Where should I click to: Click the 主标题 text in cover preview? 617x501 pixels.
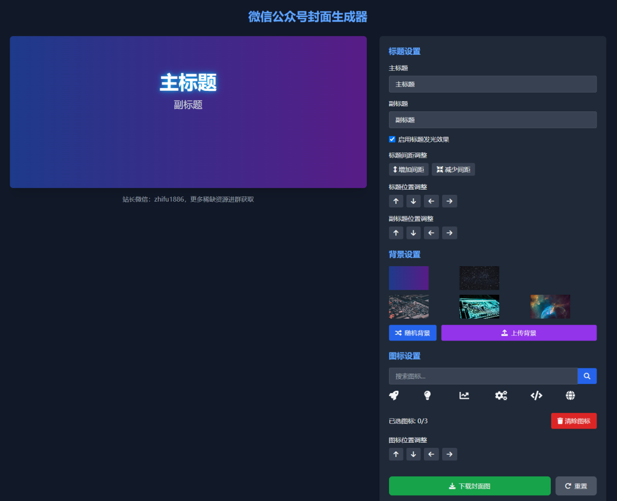pos(188,83)
